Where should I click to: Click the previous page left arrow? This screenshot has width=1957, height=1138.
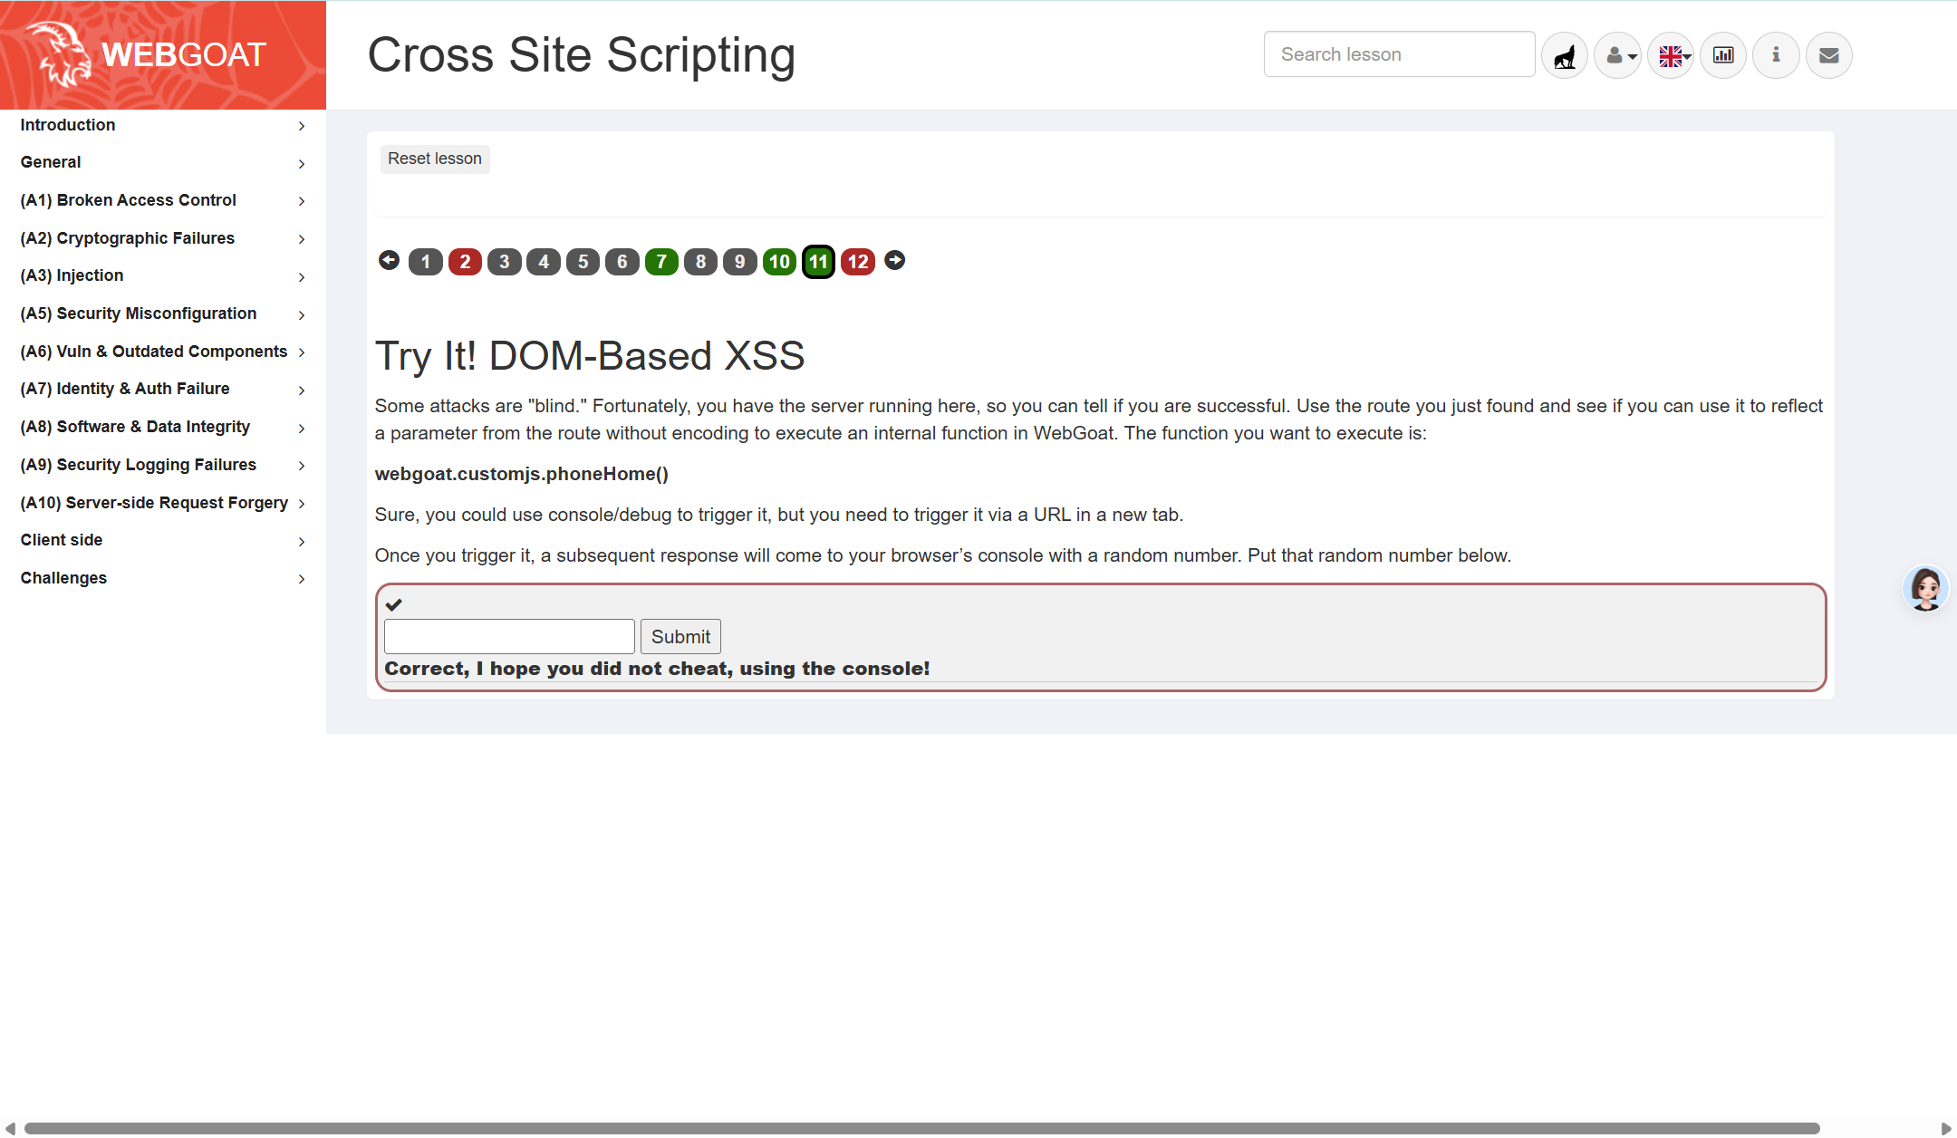(389, 261)
